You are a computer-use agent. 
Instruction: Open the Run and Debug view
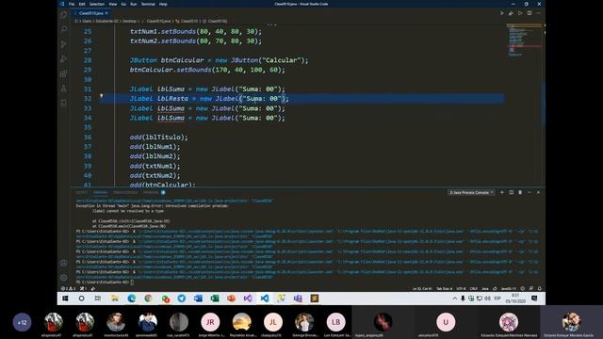[x=64, y=58]
